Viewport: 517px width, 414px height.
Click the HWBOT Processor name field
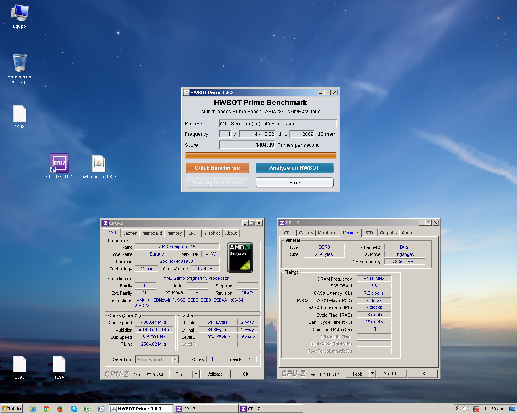[278, 123]
